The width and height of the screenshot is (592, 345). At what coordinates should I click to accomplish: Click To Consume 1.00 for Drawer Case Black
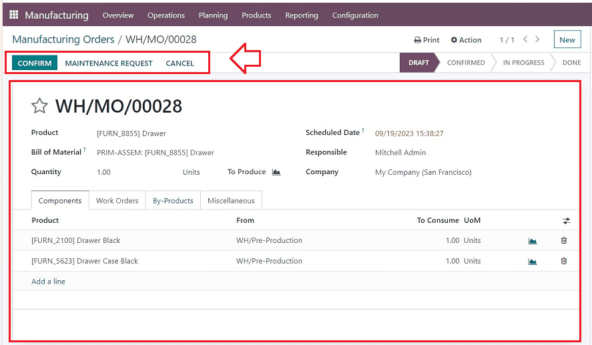click(453, 261)
